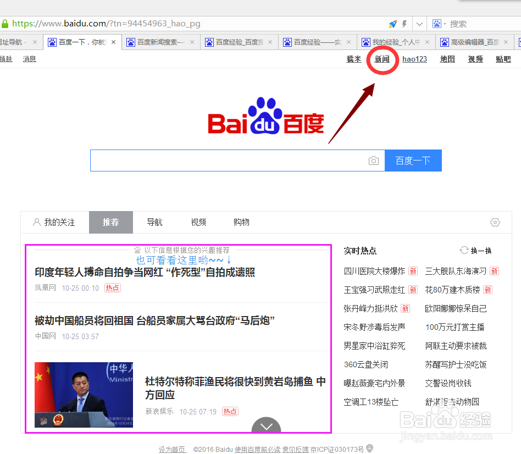Viewport: 521px width, 454px height.
Task: Open hot topic 空调工13楼坠亡
Action: (x=371, y=402)
